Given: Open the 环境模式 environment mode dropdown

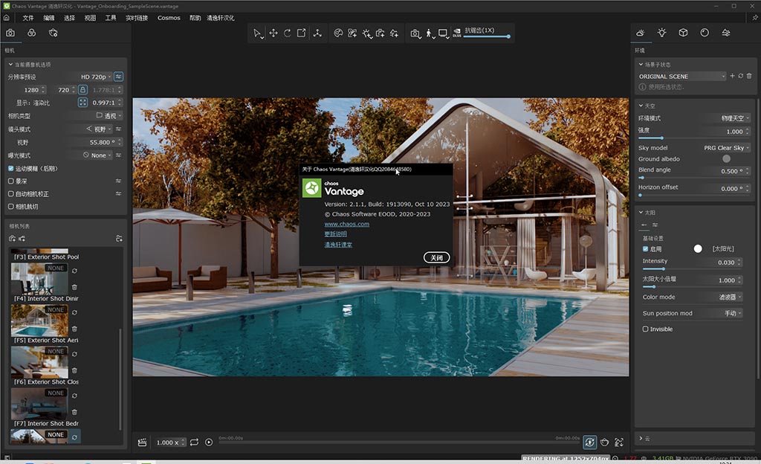Looking at the screenshot, I should pos(735,118).
